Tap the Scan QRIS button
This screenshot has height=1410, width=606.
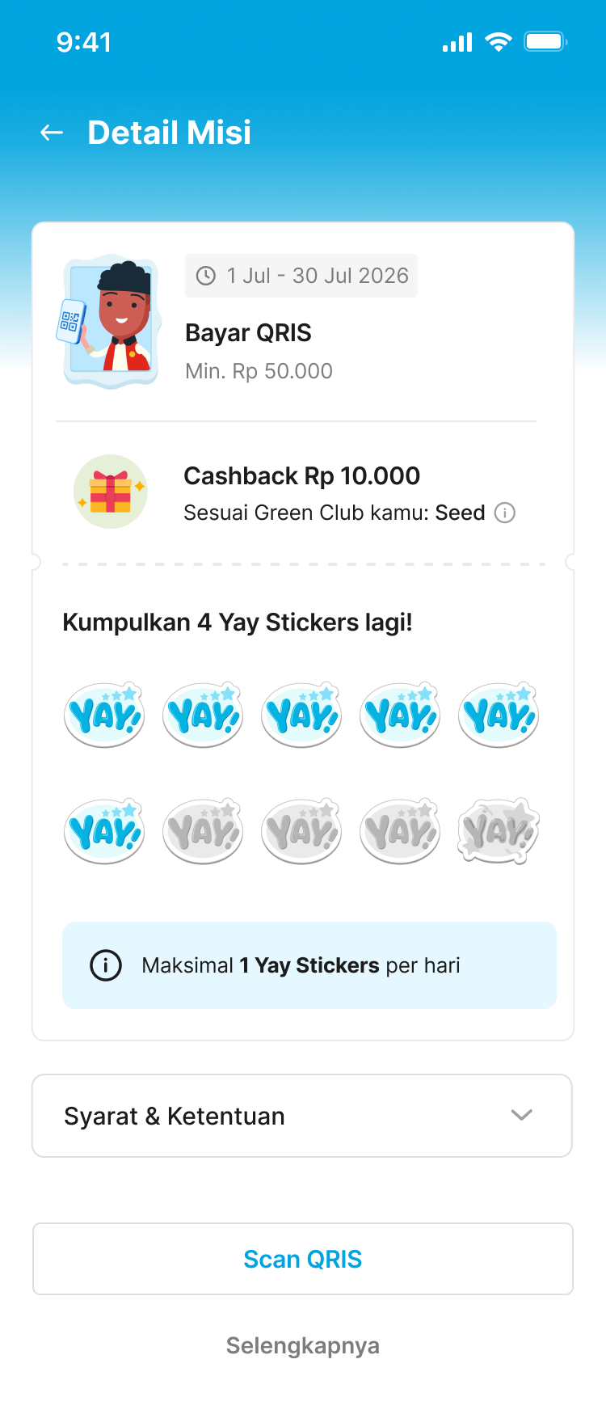pos(303,1259)
